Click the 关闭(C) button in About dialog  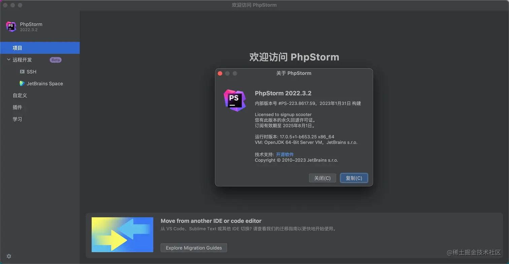[x=323, y=178]
